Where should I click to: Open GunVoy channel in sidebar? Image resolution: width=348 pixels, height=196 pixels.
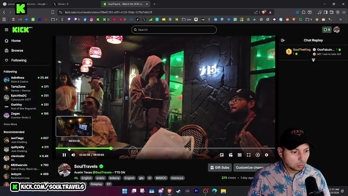(x=26, y=106)
